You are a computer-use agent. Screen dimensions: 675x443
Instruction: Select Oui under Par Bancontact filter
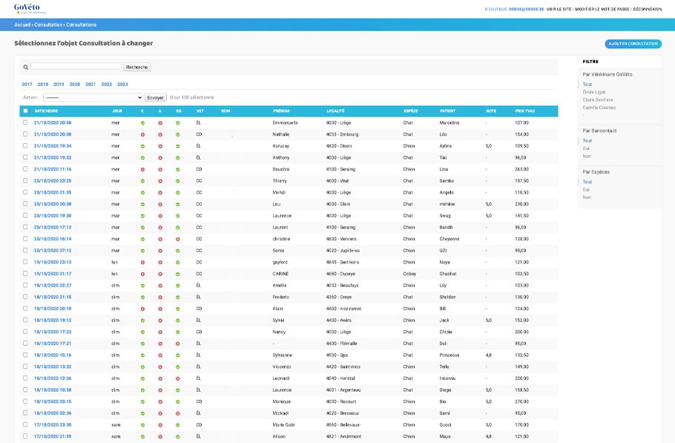[586, 148]
